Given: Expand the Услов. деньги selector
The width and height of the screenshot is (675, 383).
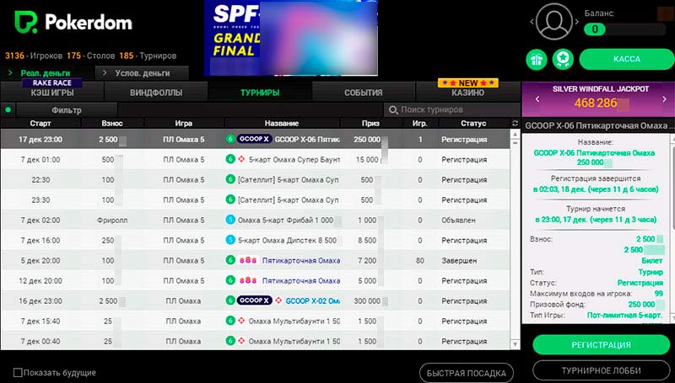Looking at the screenshot, I should point(142,73).
